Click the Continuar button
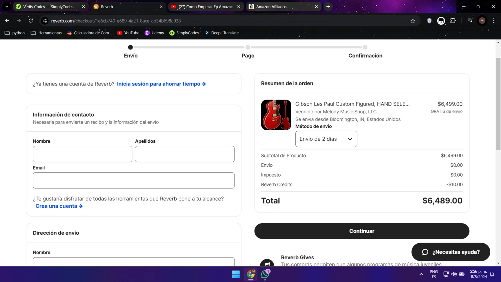The image size is (501, 282). pos(362,231)
